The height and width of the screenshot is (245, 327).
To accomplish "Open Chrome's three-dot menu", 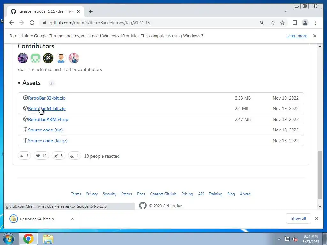I will pos(316,23).
